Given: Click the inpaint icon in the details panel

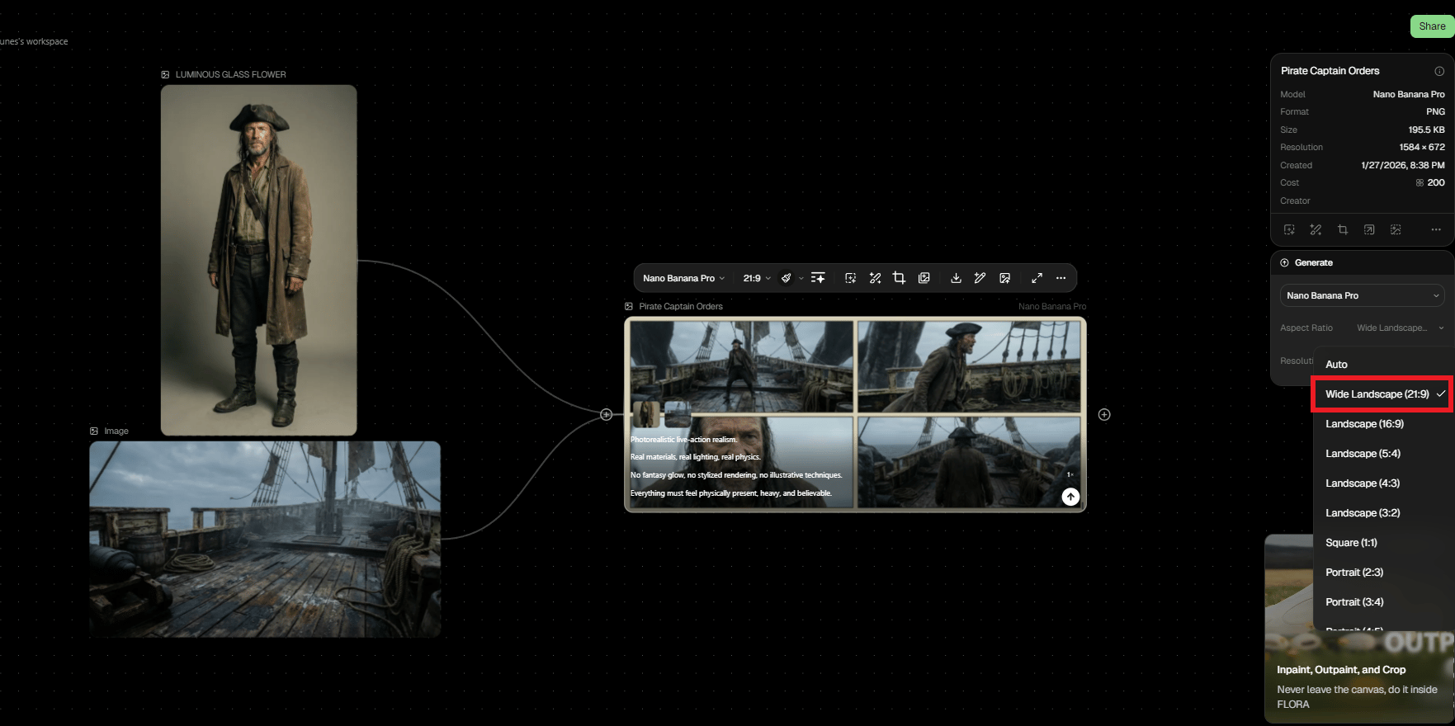Looking at the screenshot, I should tap(1289, 229).
